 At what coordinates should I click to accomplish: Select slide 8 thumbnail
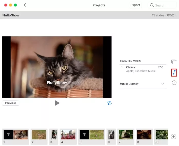click(144, 135)
